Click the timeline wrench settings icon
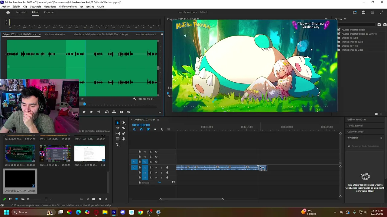387x217 pixels. [x=162, y=129]
